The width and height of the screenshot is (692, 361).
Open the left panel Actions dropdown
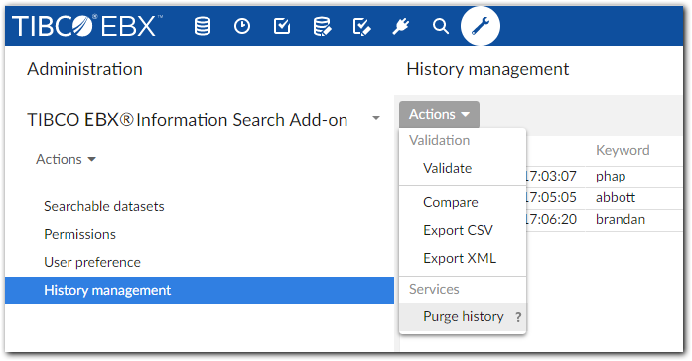click(66, 159)
